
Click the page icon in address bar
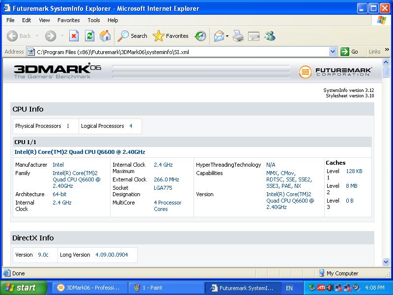click(x=31, y=52)
